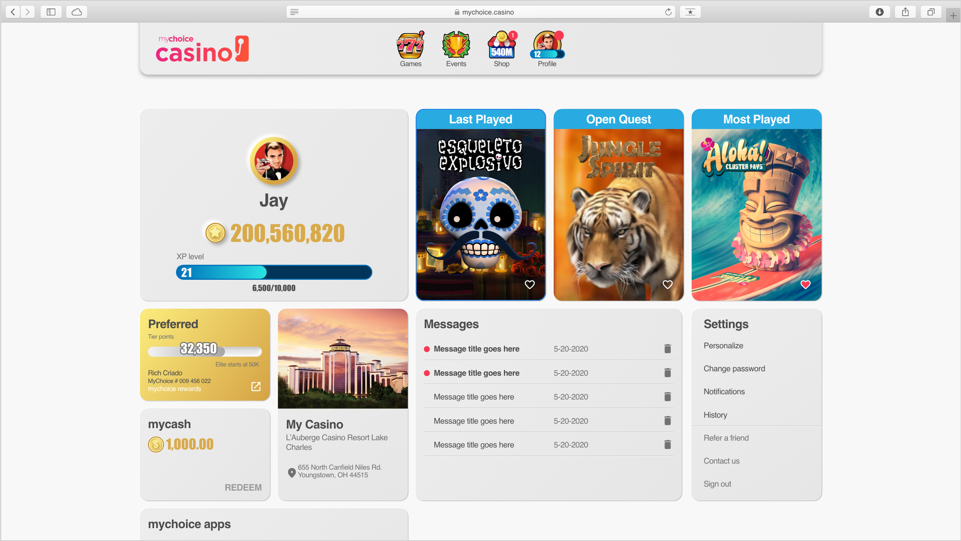Open the fifth message title
961x541 pixels.
[x=474, y=445]
